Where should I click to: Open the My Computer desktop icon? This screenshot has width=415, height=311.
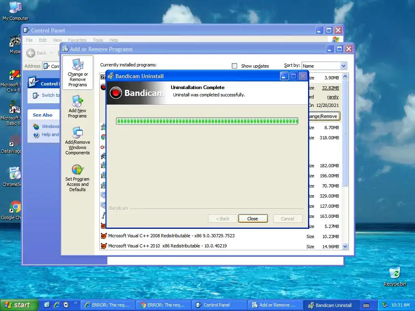[x=15, y=11]
